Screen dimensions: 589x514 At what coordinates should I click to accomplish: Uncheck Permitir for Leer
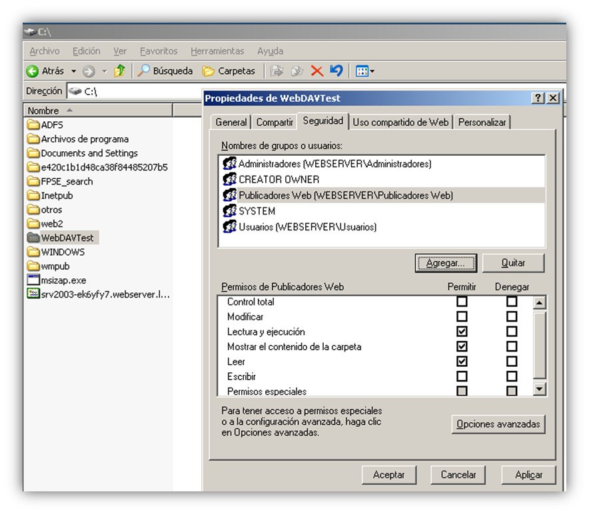point(462,361)
